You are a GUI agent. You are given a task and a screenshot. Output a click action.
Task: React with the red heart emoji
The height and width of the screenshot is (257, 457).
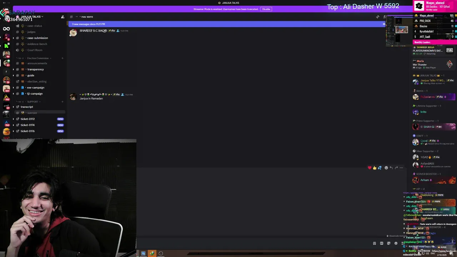pos(370,168)
